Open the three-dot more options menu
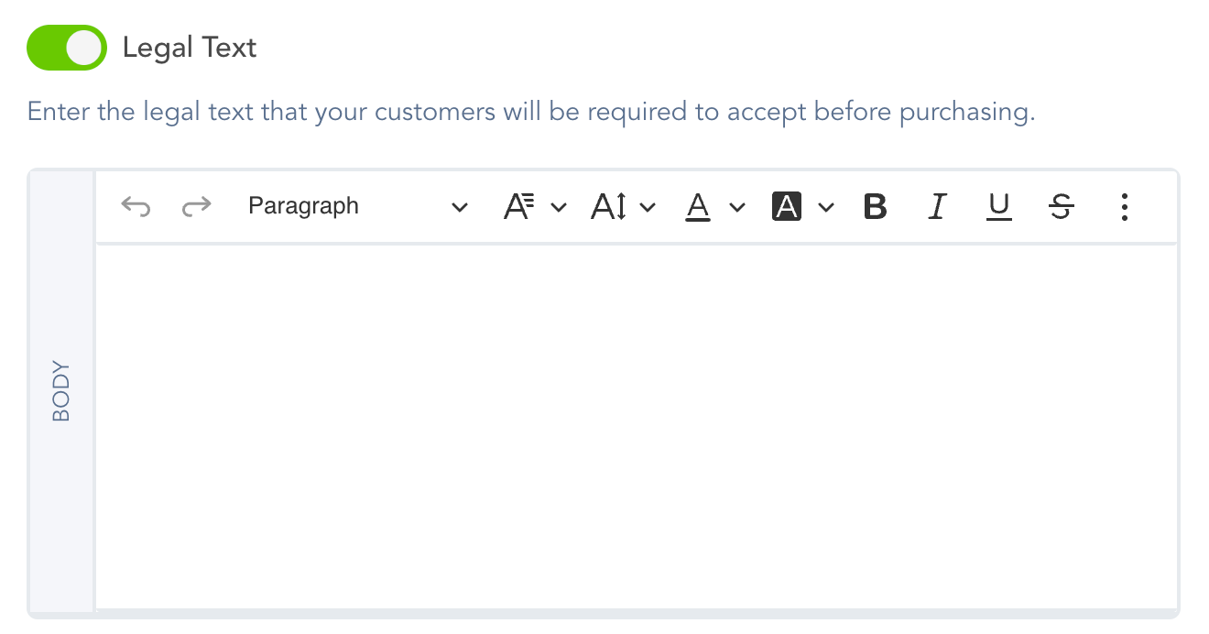The image size is (1209, 634). click(1125, 207)
